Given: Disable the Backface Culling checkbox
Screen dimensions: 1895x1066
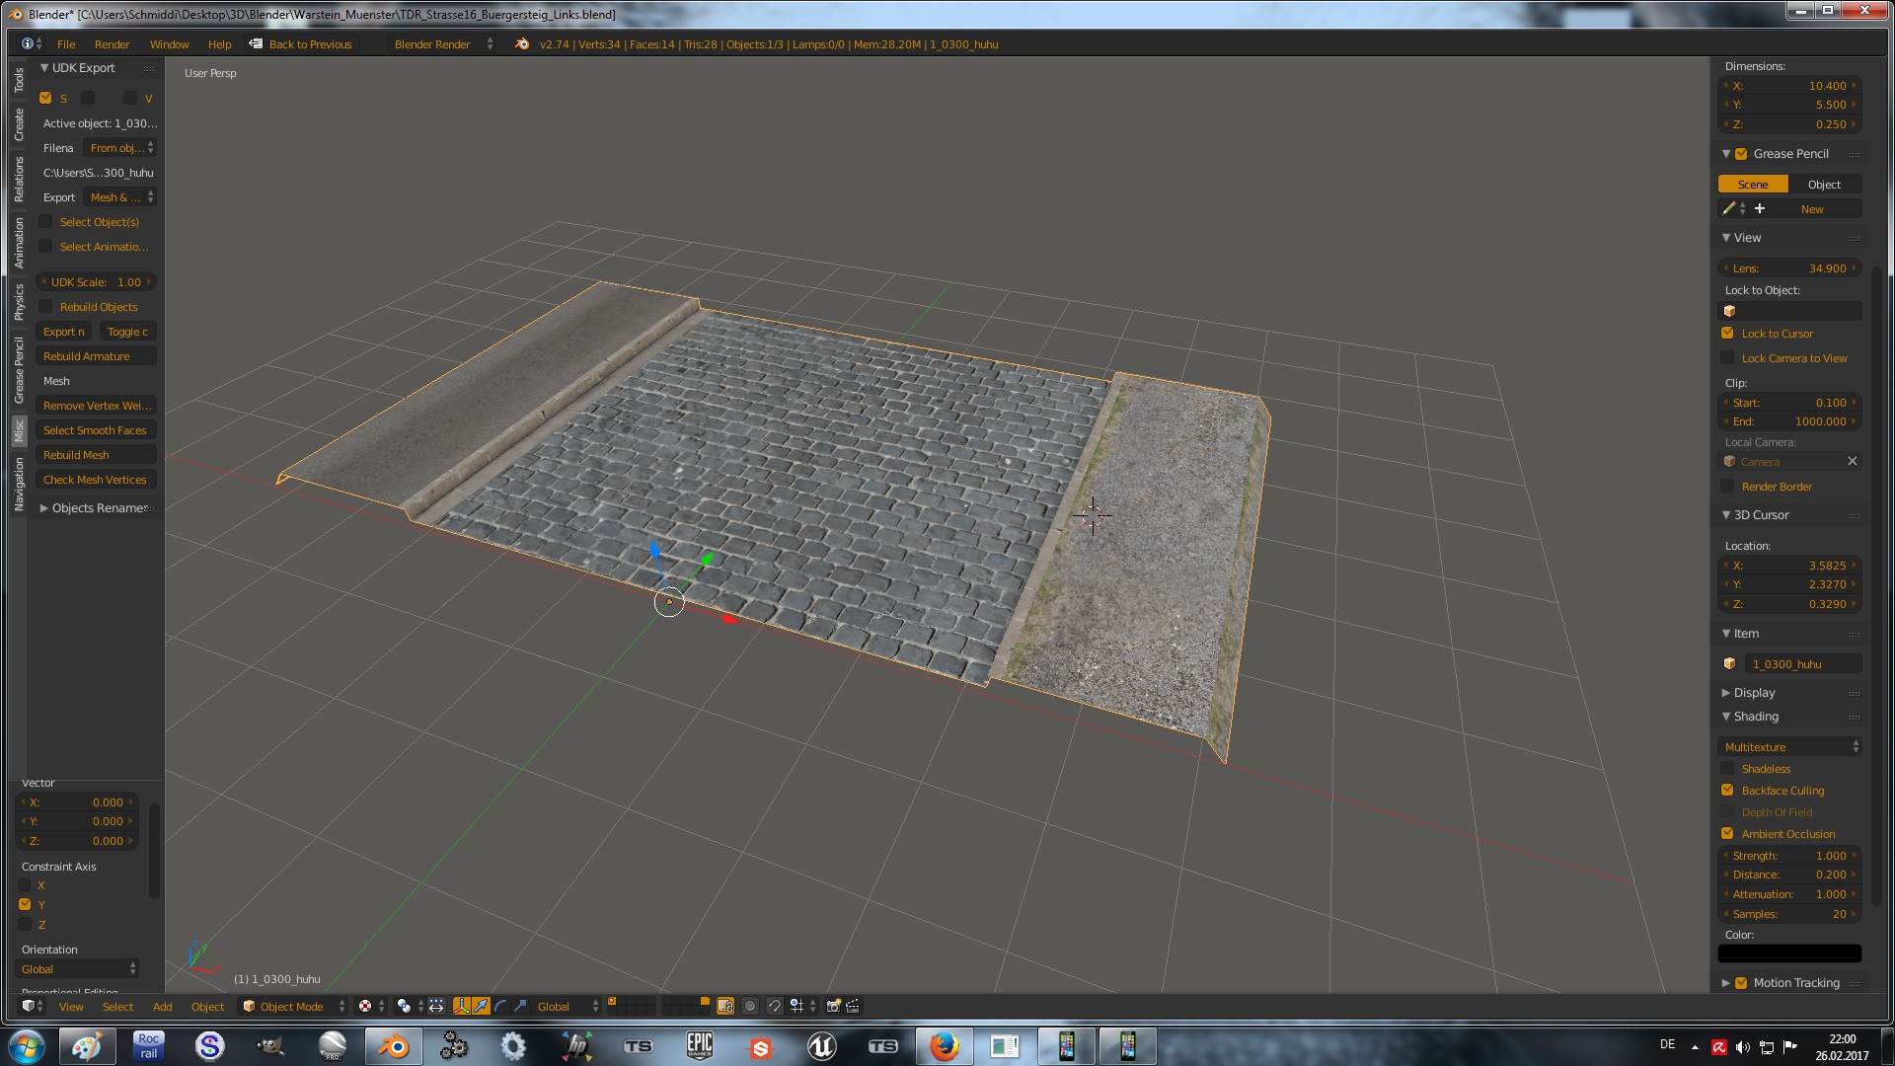Looking at the screenshot, I should 1727,791.
